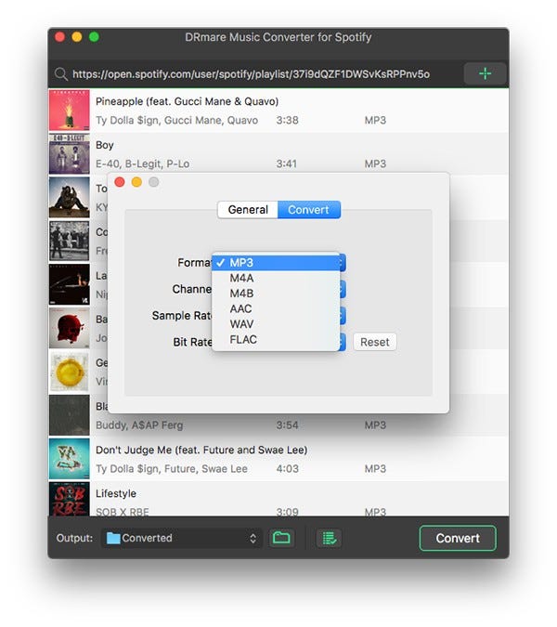557x627 pixels.
Task: Click the 4:03 duration value
Action: pyautogui.click(x=287, y=469)
